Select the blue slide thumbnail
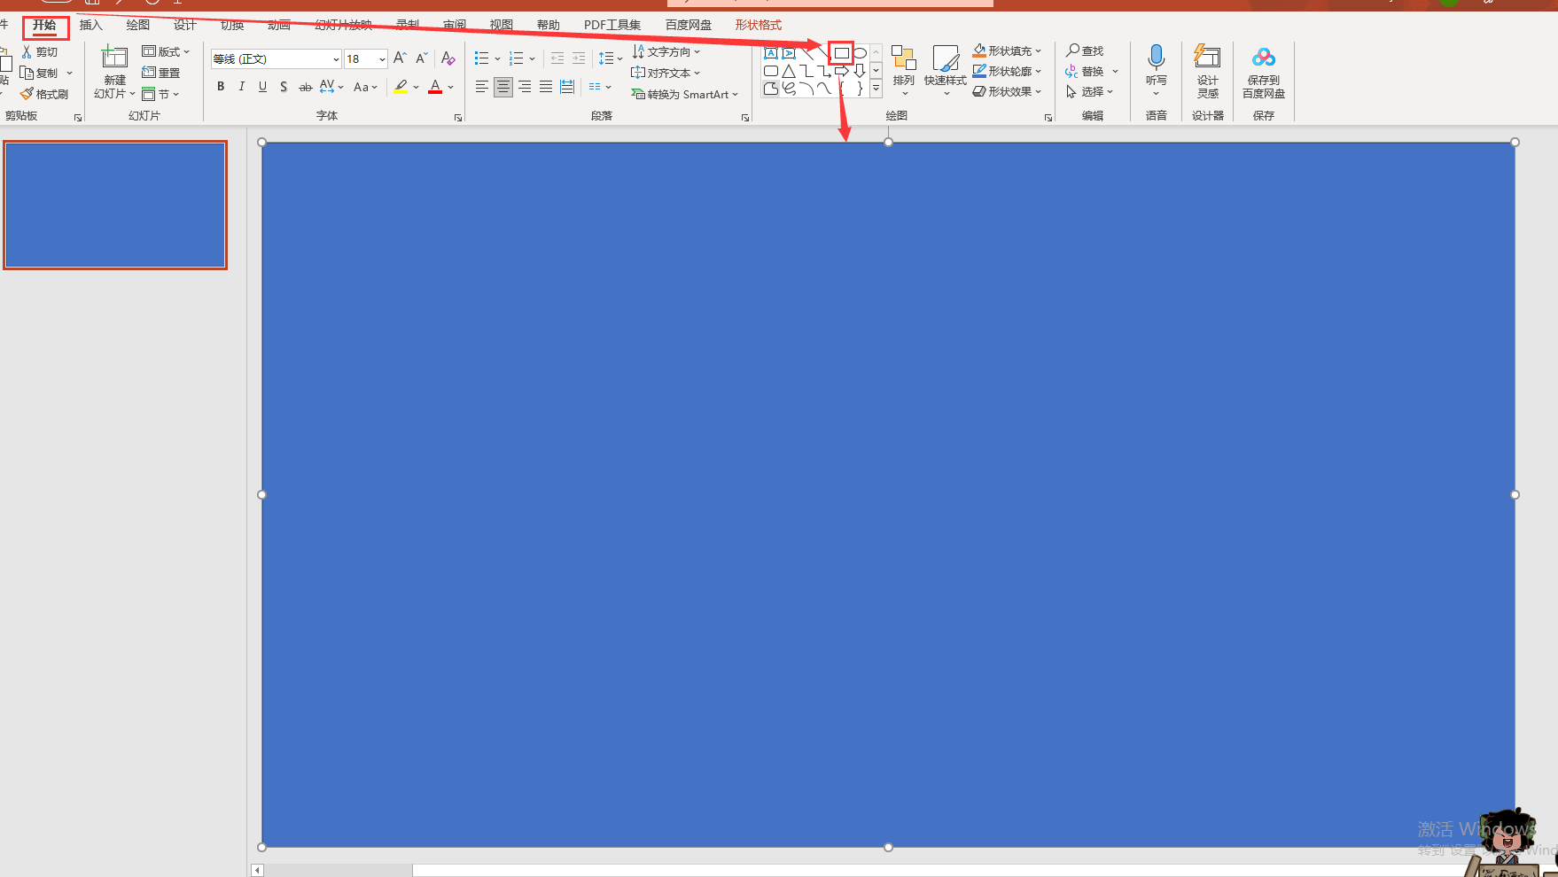Image resolution: width=1558 pixels, height=877 pixels. tap(115, 205)
